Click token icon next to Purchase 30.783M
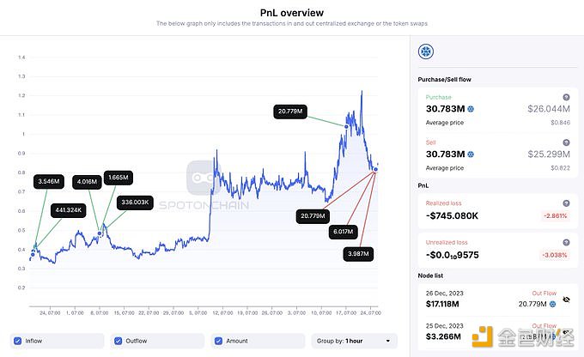The image size is (584, 357). (471, 109)
